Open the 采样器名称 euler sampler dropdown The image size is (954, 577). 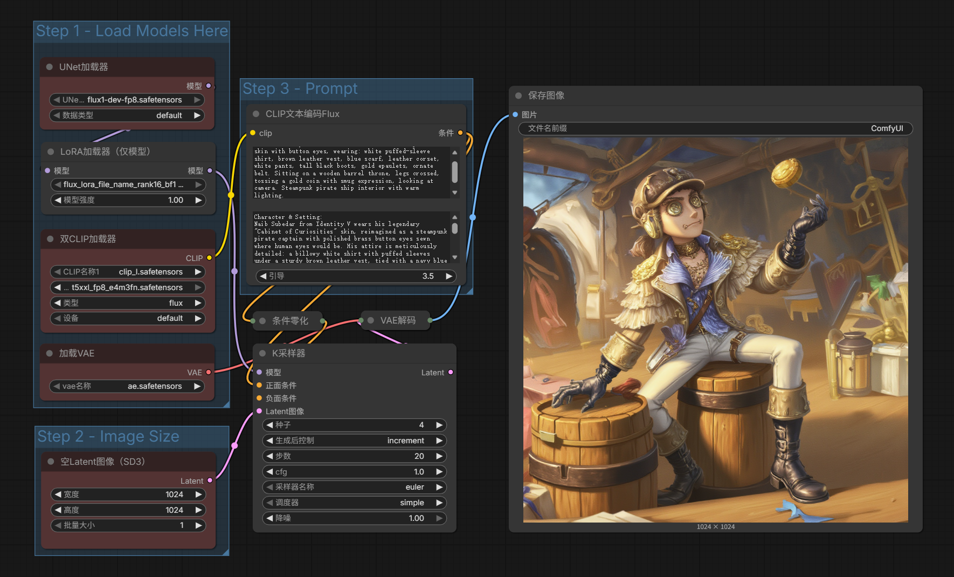point(355,487)
